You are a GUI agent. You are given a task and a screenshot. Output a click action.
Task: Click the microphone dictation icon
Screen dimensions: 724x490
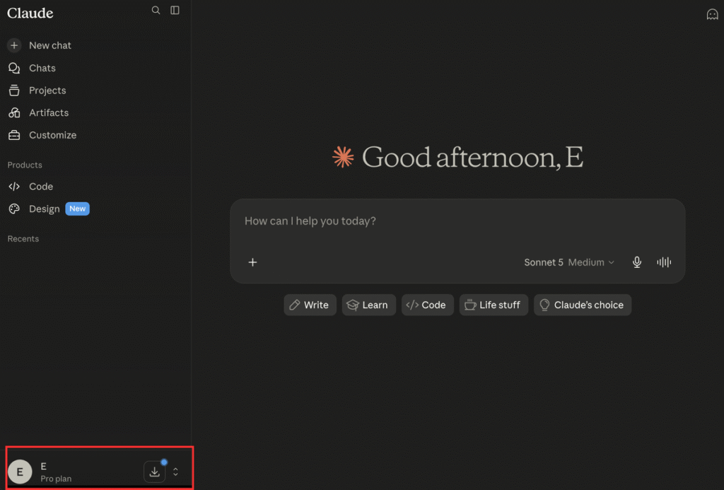click(x=637, y=262)
